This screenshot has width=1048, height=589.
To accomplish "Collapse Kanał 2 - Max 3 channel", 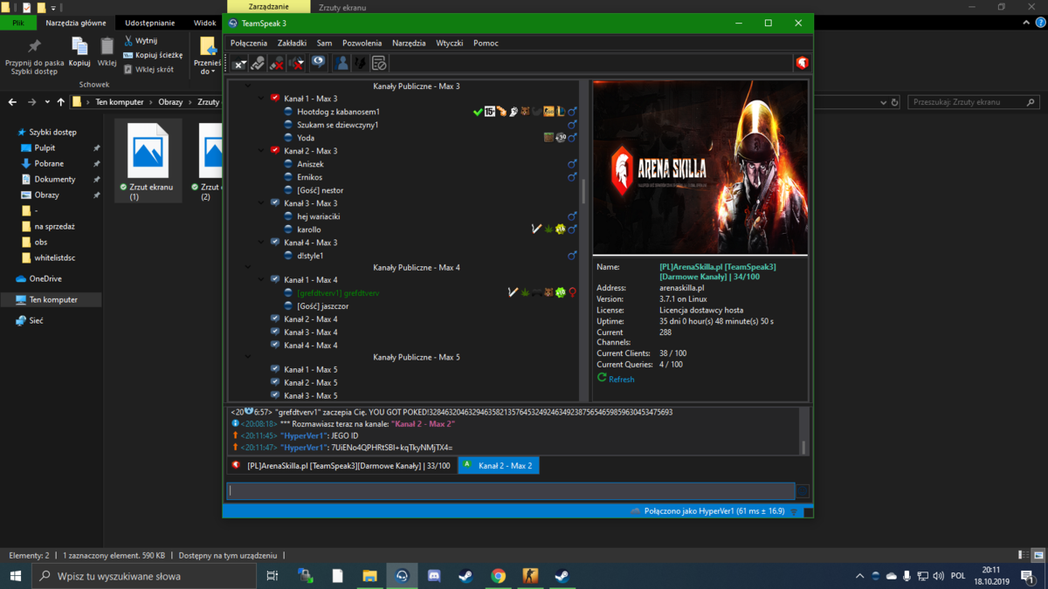I will 261,151.
